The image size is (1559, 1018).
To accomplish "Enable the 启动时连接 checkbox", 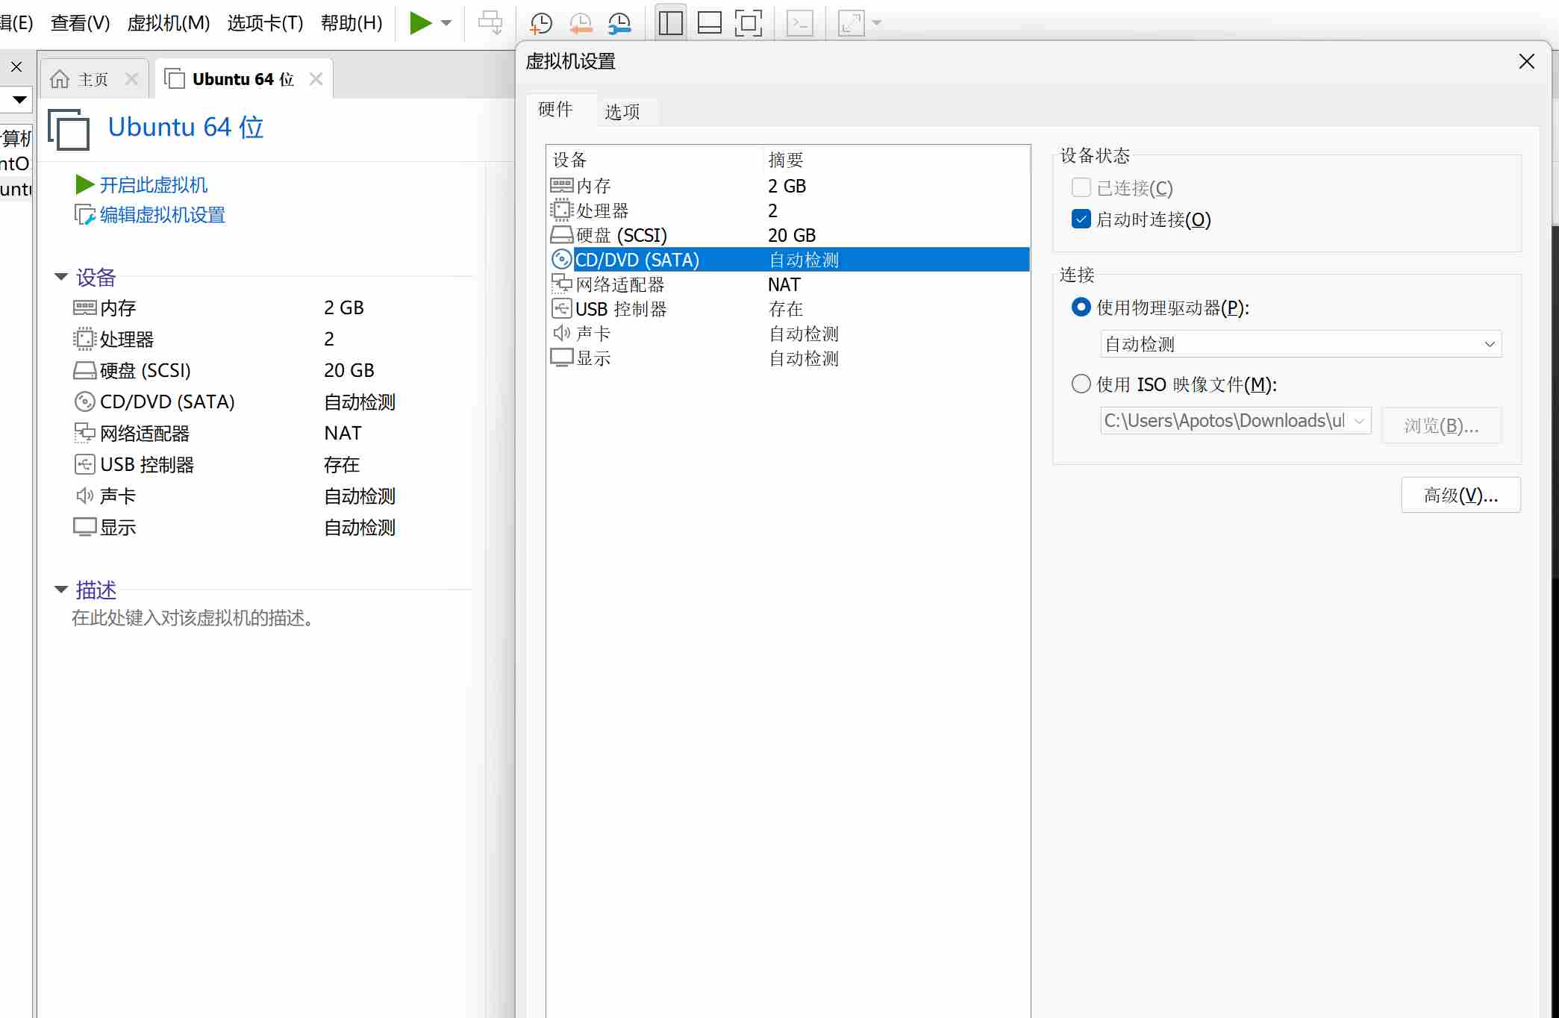I will click(1081, 219).
